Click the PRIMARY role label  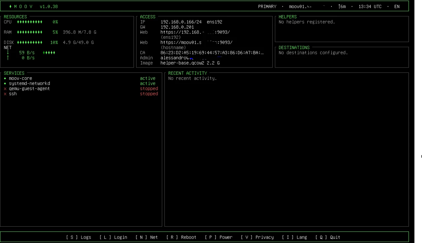[267, 7]
